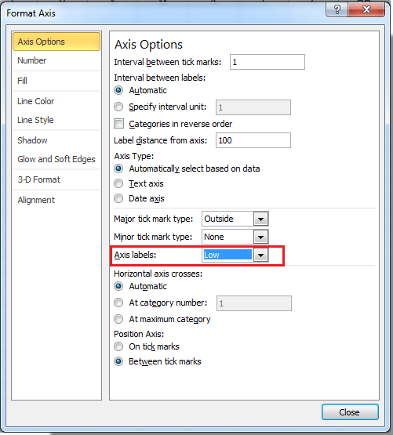Screen dimensions: 393x435
Task: Check Categories in reverse order
Action: [x=119, y=124]
